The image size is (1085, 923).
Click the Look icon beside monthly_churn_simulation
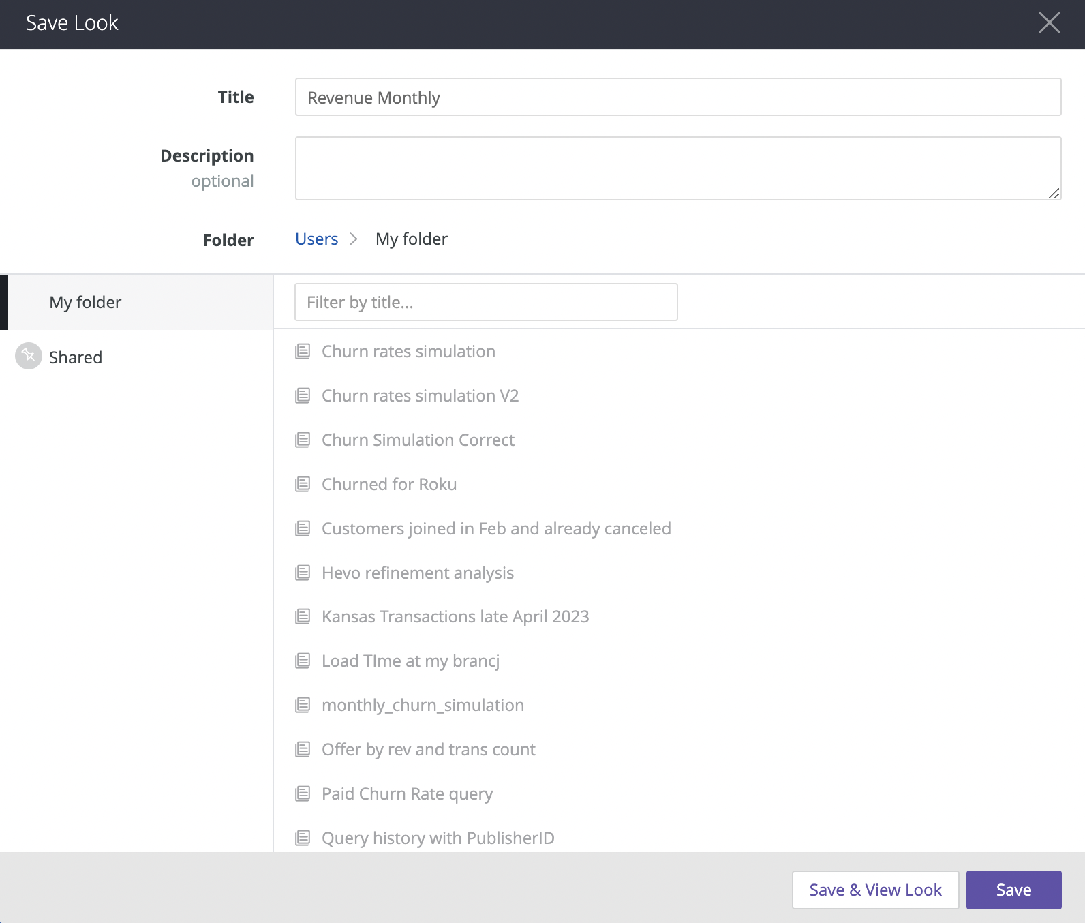303,706
